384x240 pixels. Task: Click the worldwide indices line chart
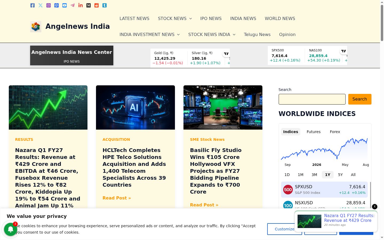pyautogui.click(x=324, y=149)
